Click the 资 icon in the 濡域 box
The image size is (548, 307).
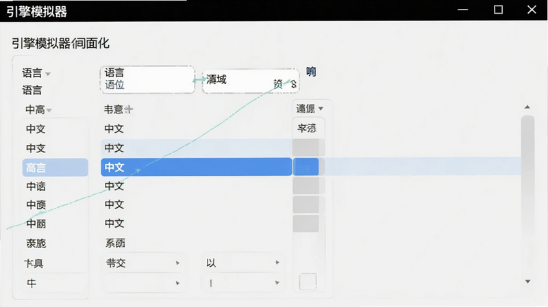(x=278, y=84)
